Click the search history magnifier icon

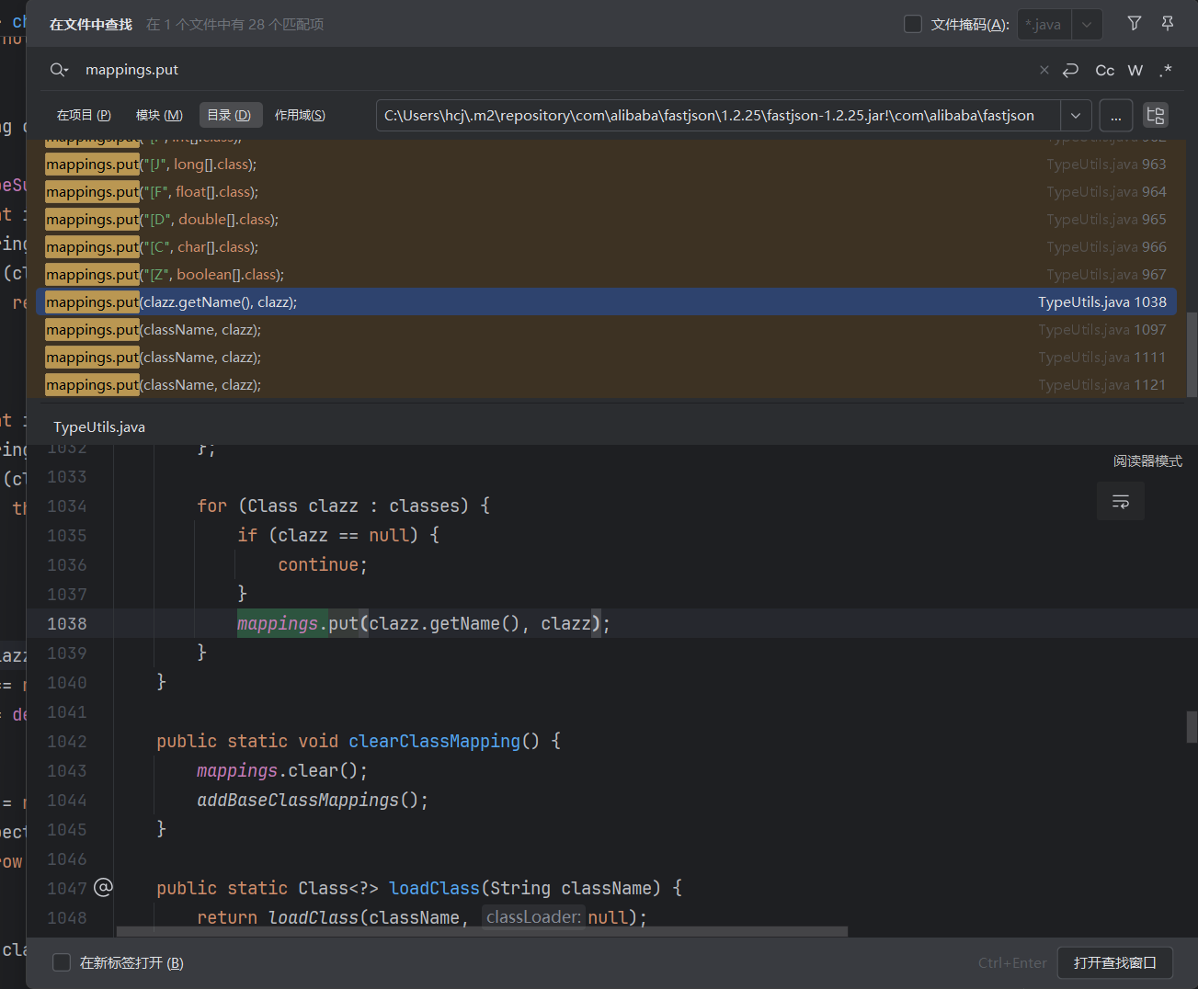tap(59, 70)
